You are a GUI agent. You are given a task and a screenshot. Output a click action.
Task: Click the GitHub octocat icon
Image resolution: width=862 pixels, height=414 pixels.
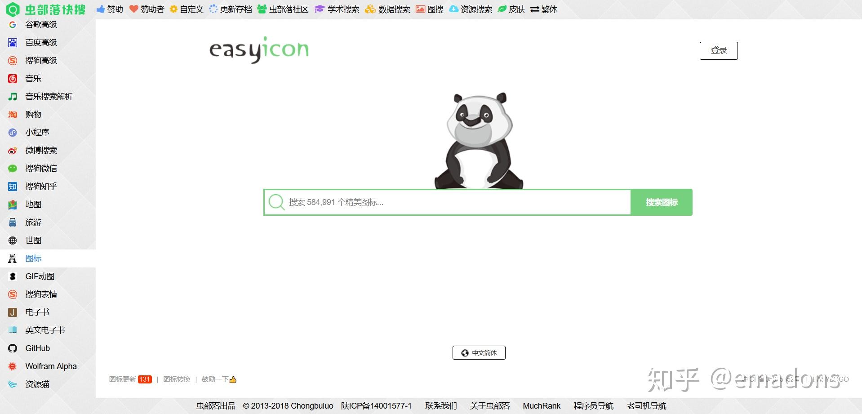13,348
